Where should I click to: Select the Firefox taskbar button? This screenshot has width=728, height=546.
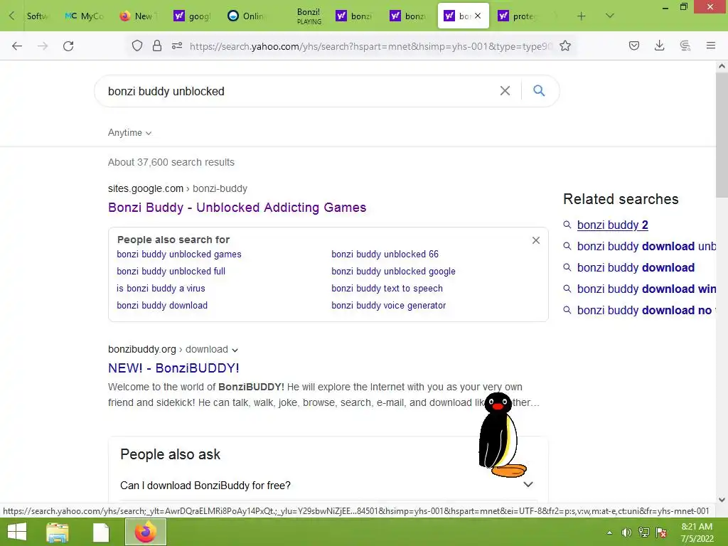(146, 532)
